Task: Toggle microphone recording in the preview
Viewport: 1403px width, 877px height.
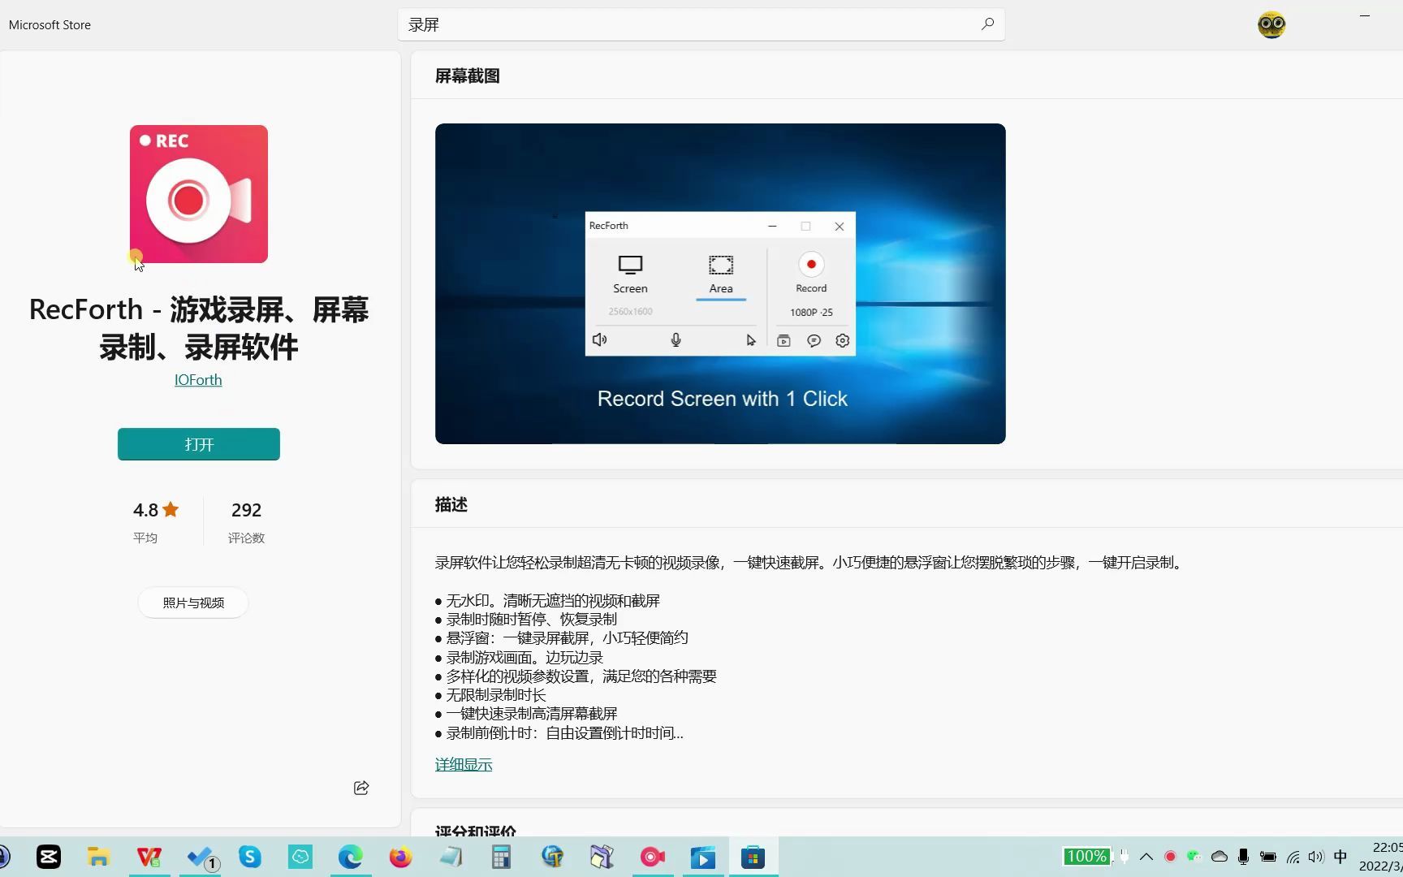Action: [x=676, y=340]
